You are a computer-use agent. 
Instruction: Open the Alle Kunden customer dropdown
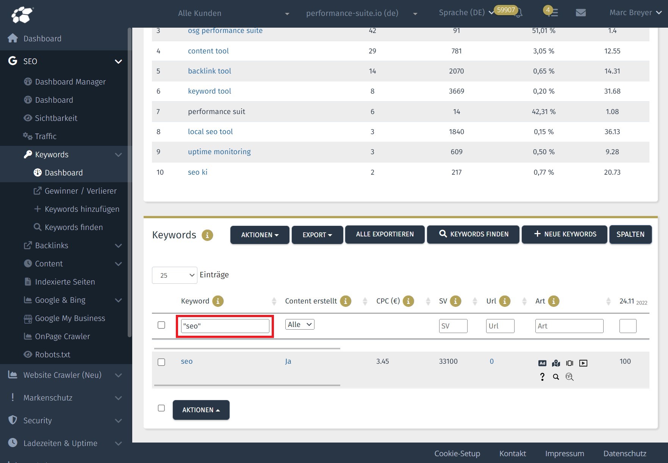pyautogui.click(x=234, y=13)
